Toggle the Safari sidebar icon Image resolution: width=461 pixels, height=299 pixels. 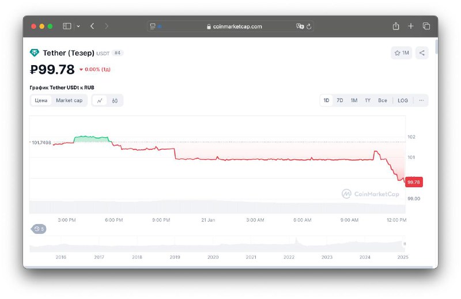tap(67, 26)
